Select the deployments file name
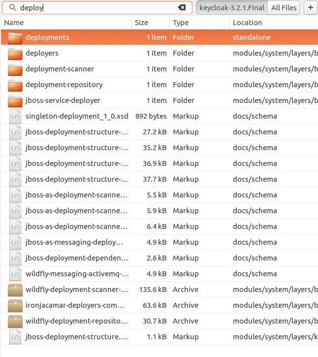 click(x=47, y=37)
